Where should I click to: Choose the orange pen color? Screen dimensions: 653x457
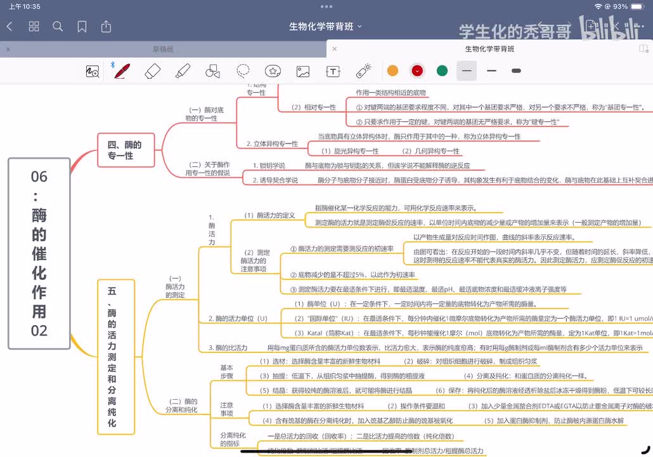[392, 71]
